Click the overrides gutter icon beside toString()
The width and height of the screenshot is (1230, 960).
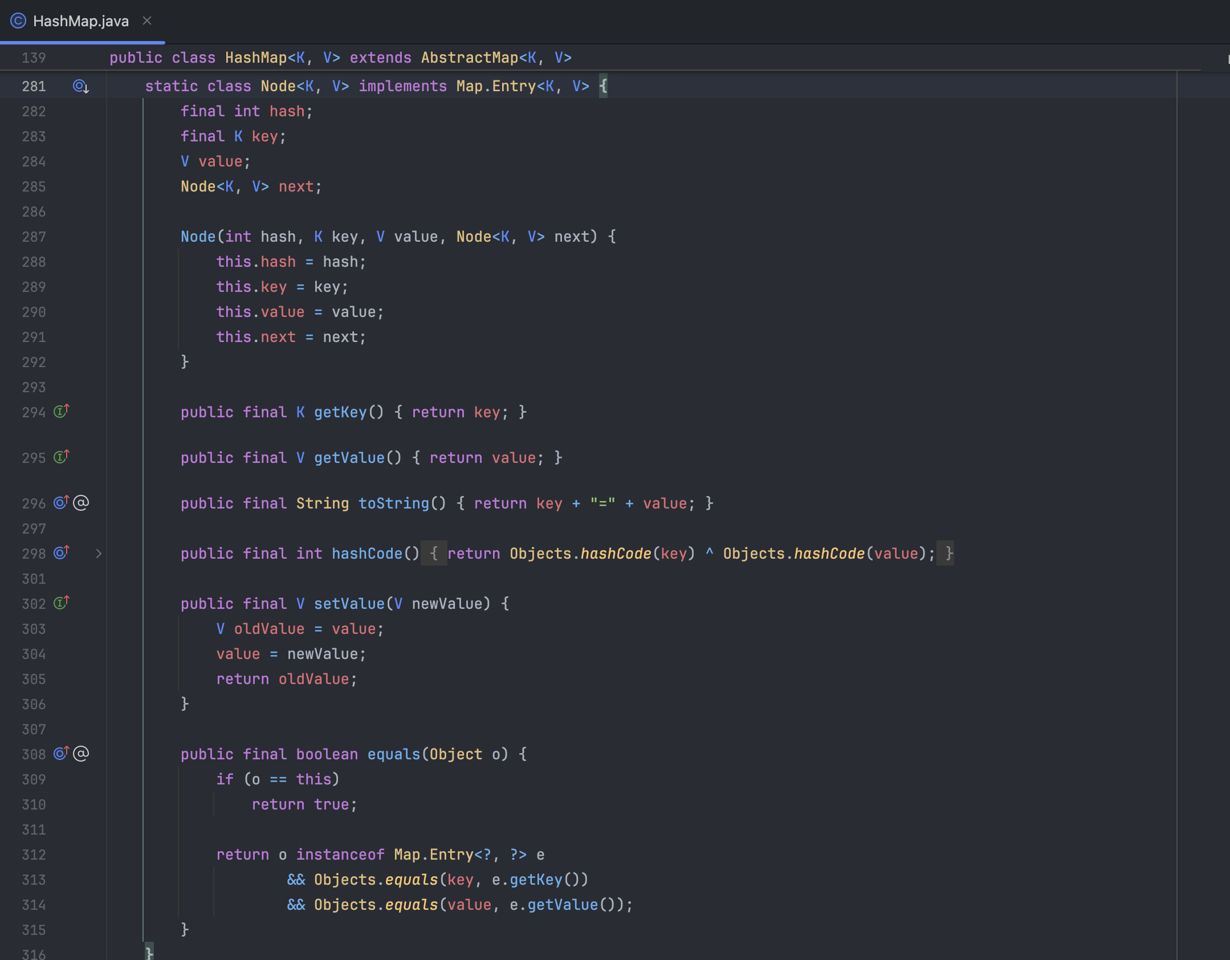pos(61,502)
